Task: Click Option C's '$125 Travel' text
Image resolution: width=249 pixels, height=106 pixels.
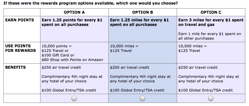Action: coord(189,51)
